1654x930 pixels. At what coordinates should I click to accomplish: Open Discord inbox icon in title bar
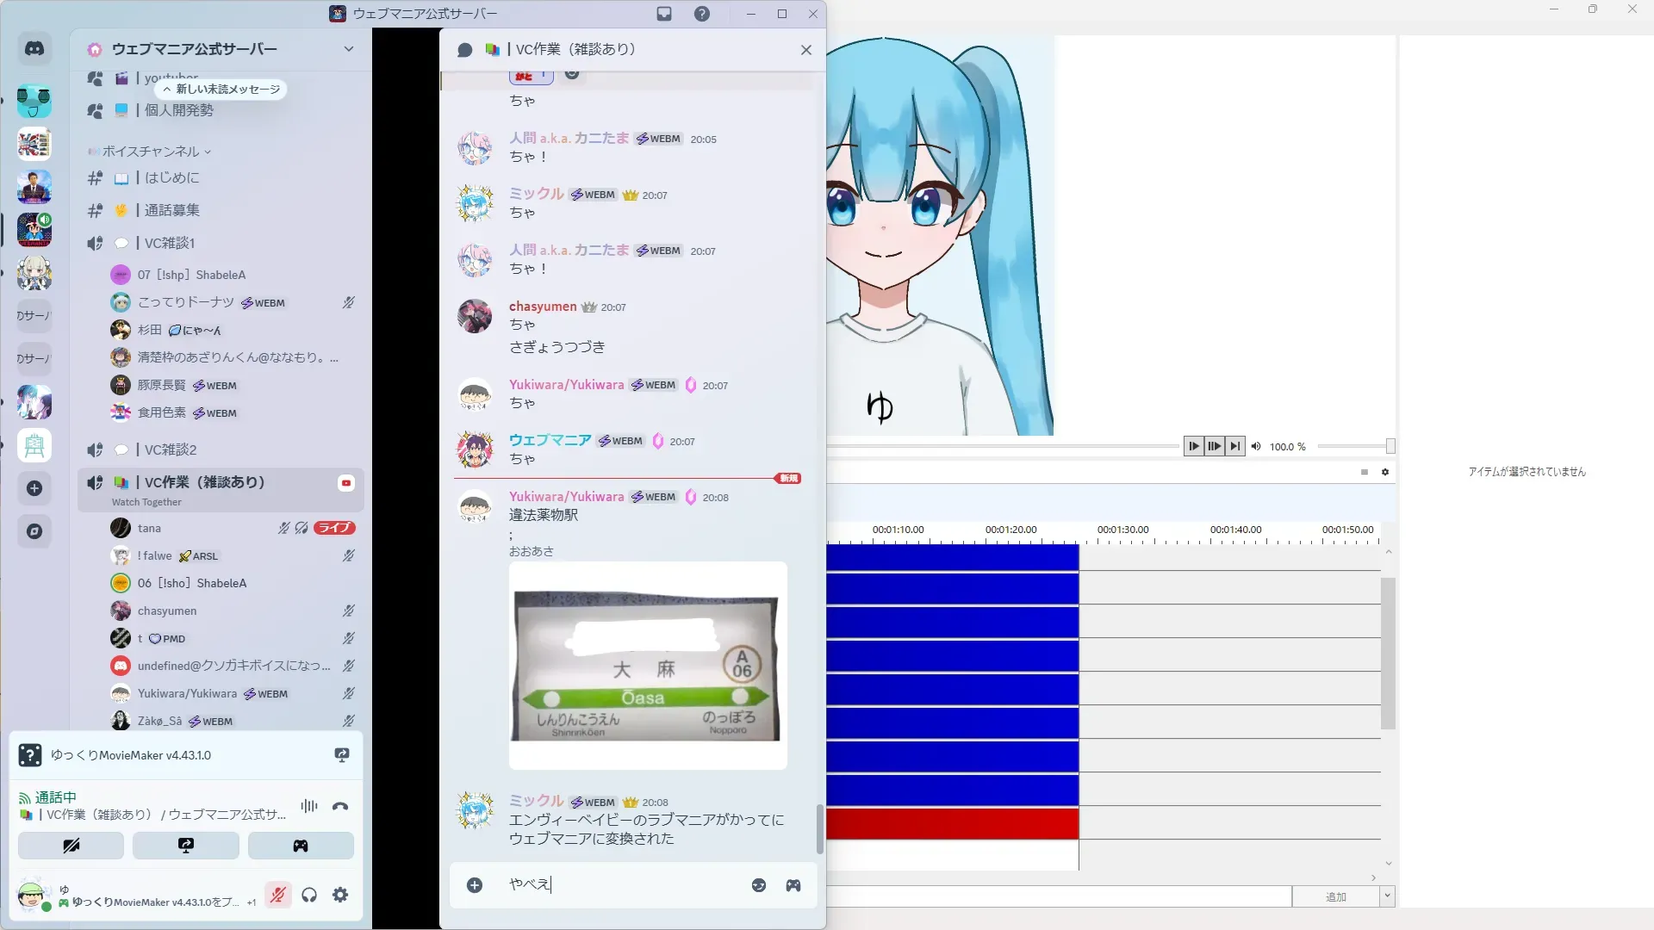coord(664,14)
